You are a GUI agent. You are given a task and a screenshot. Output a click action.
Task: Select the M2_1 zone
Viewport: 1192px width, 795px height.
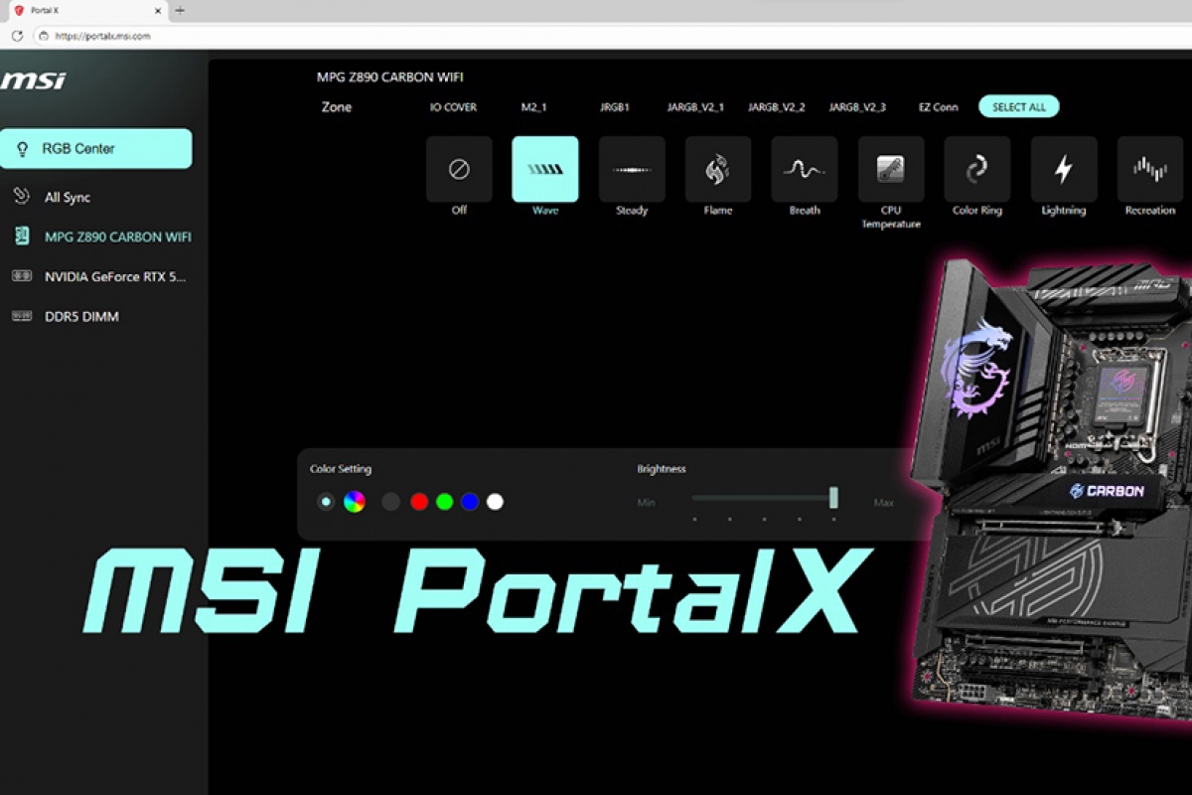click(533, 106)
